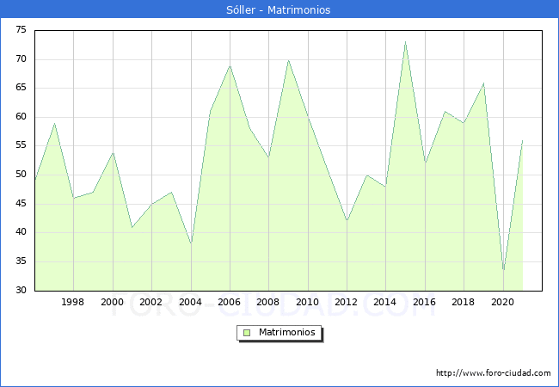Click the 2020 lowest data point
This screenshot has height=387, width=559.
(503, 270)
